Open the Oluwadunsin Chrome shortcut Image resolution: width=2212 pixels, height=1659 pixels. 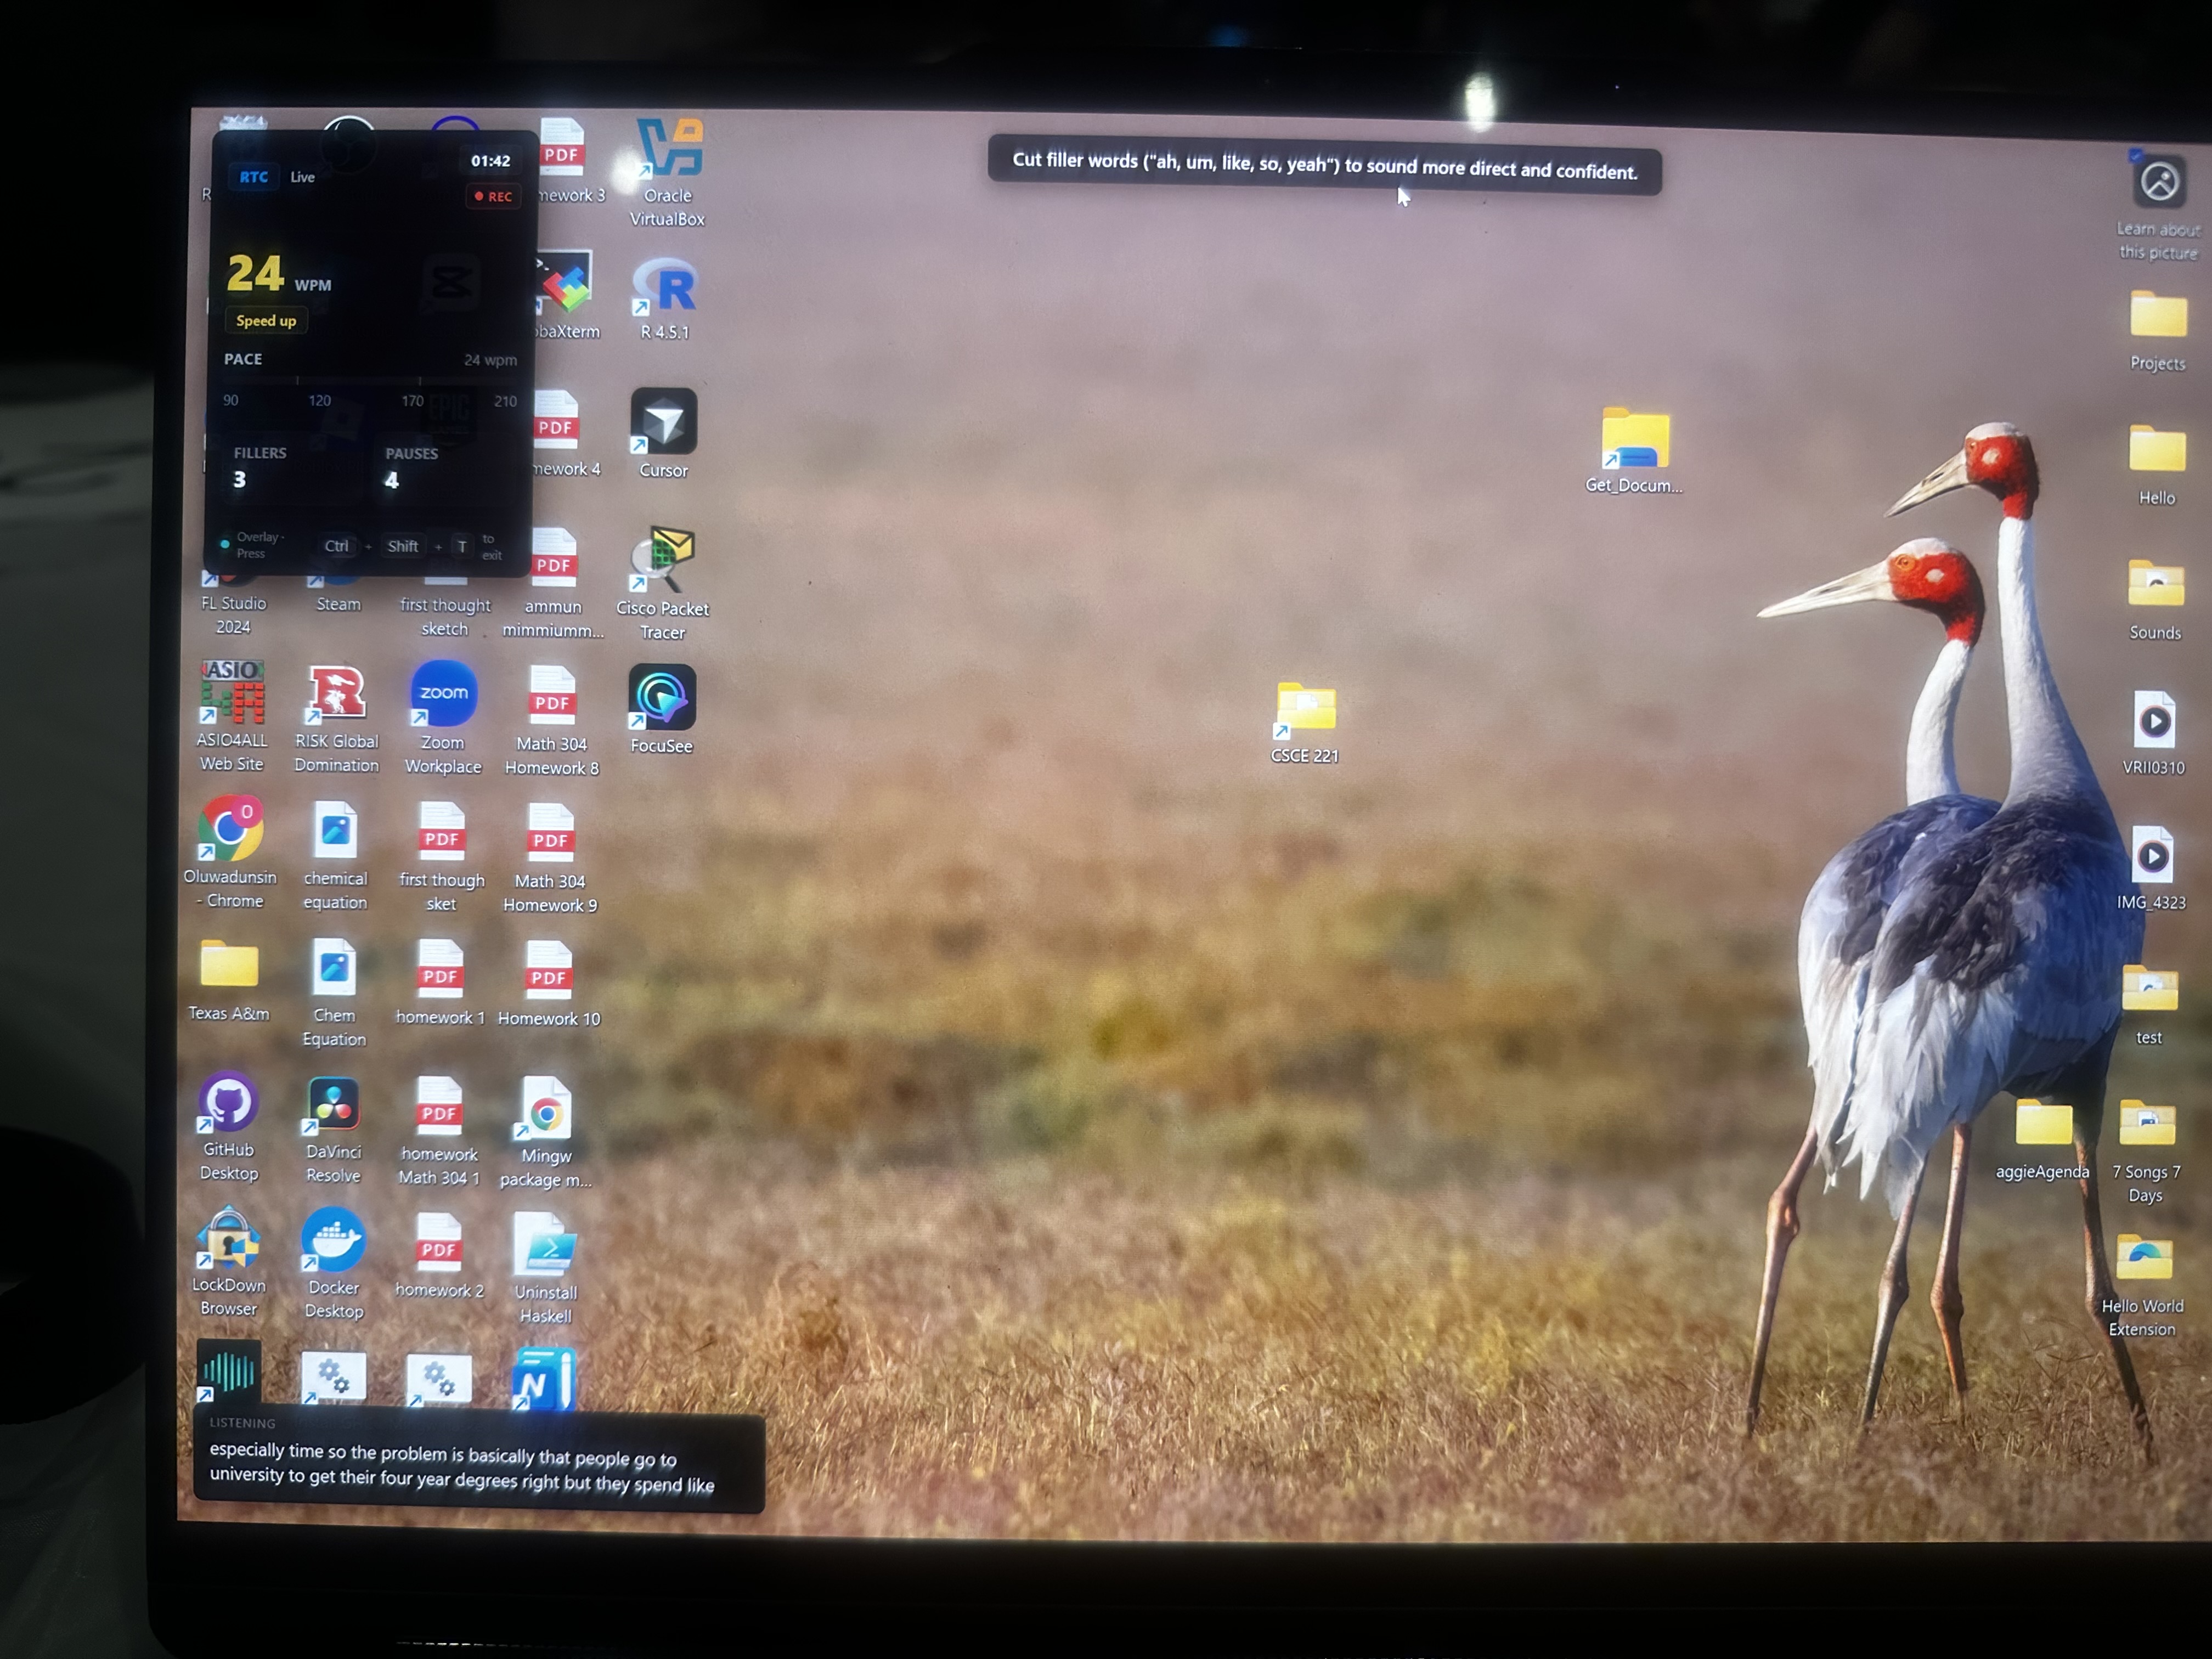coord(230,830)
